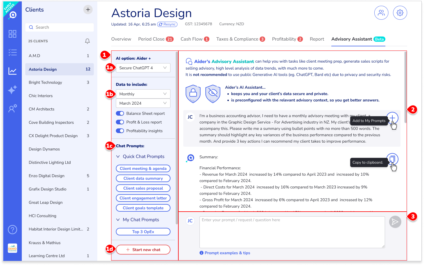
Task: Open the checklist icon in left sidebar
Action: (x=12, y=52)
